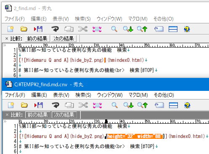Viewport: 209px width, 154px height.
Task: Click copy icon in 2_find.md window toolbar
Action: (69, 29)
